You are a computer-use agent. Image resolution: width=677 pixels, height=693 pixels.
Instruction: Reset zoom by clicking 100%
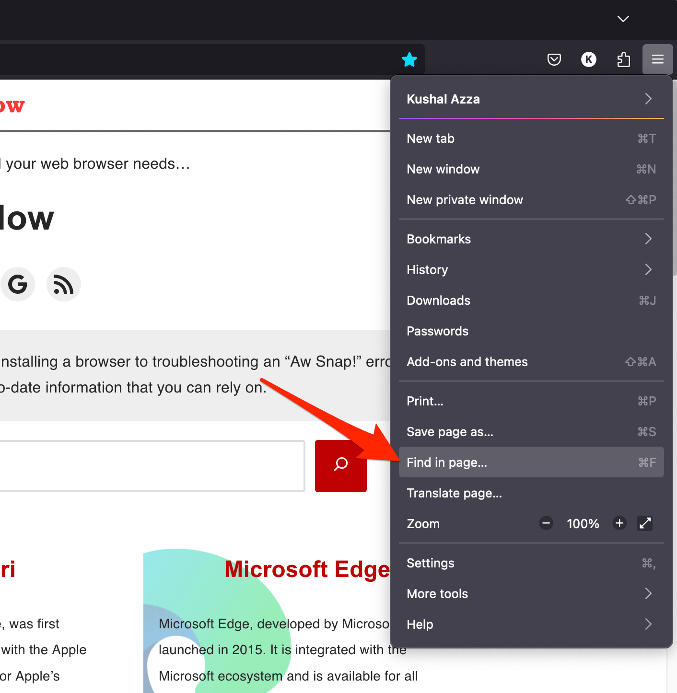pyautogui.click(x=583, y=523)
